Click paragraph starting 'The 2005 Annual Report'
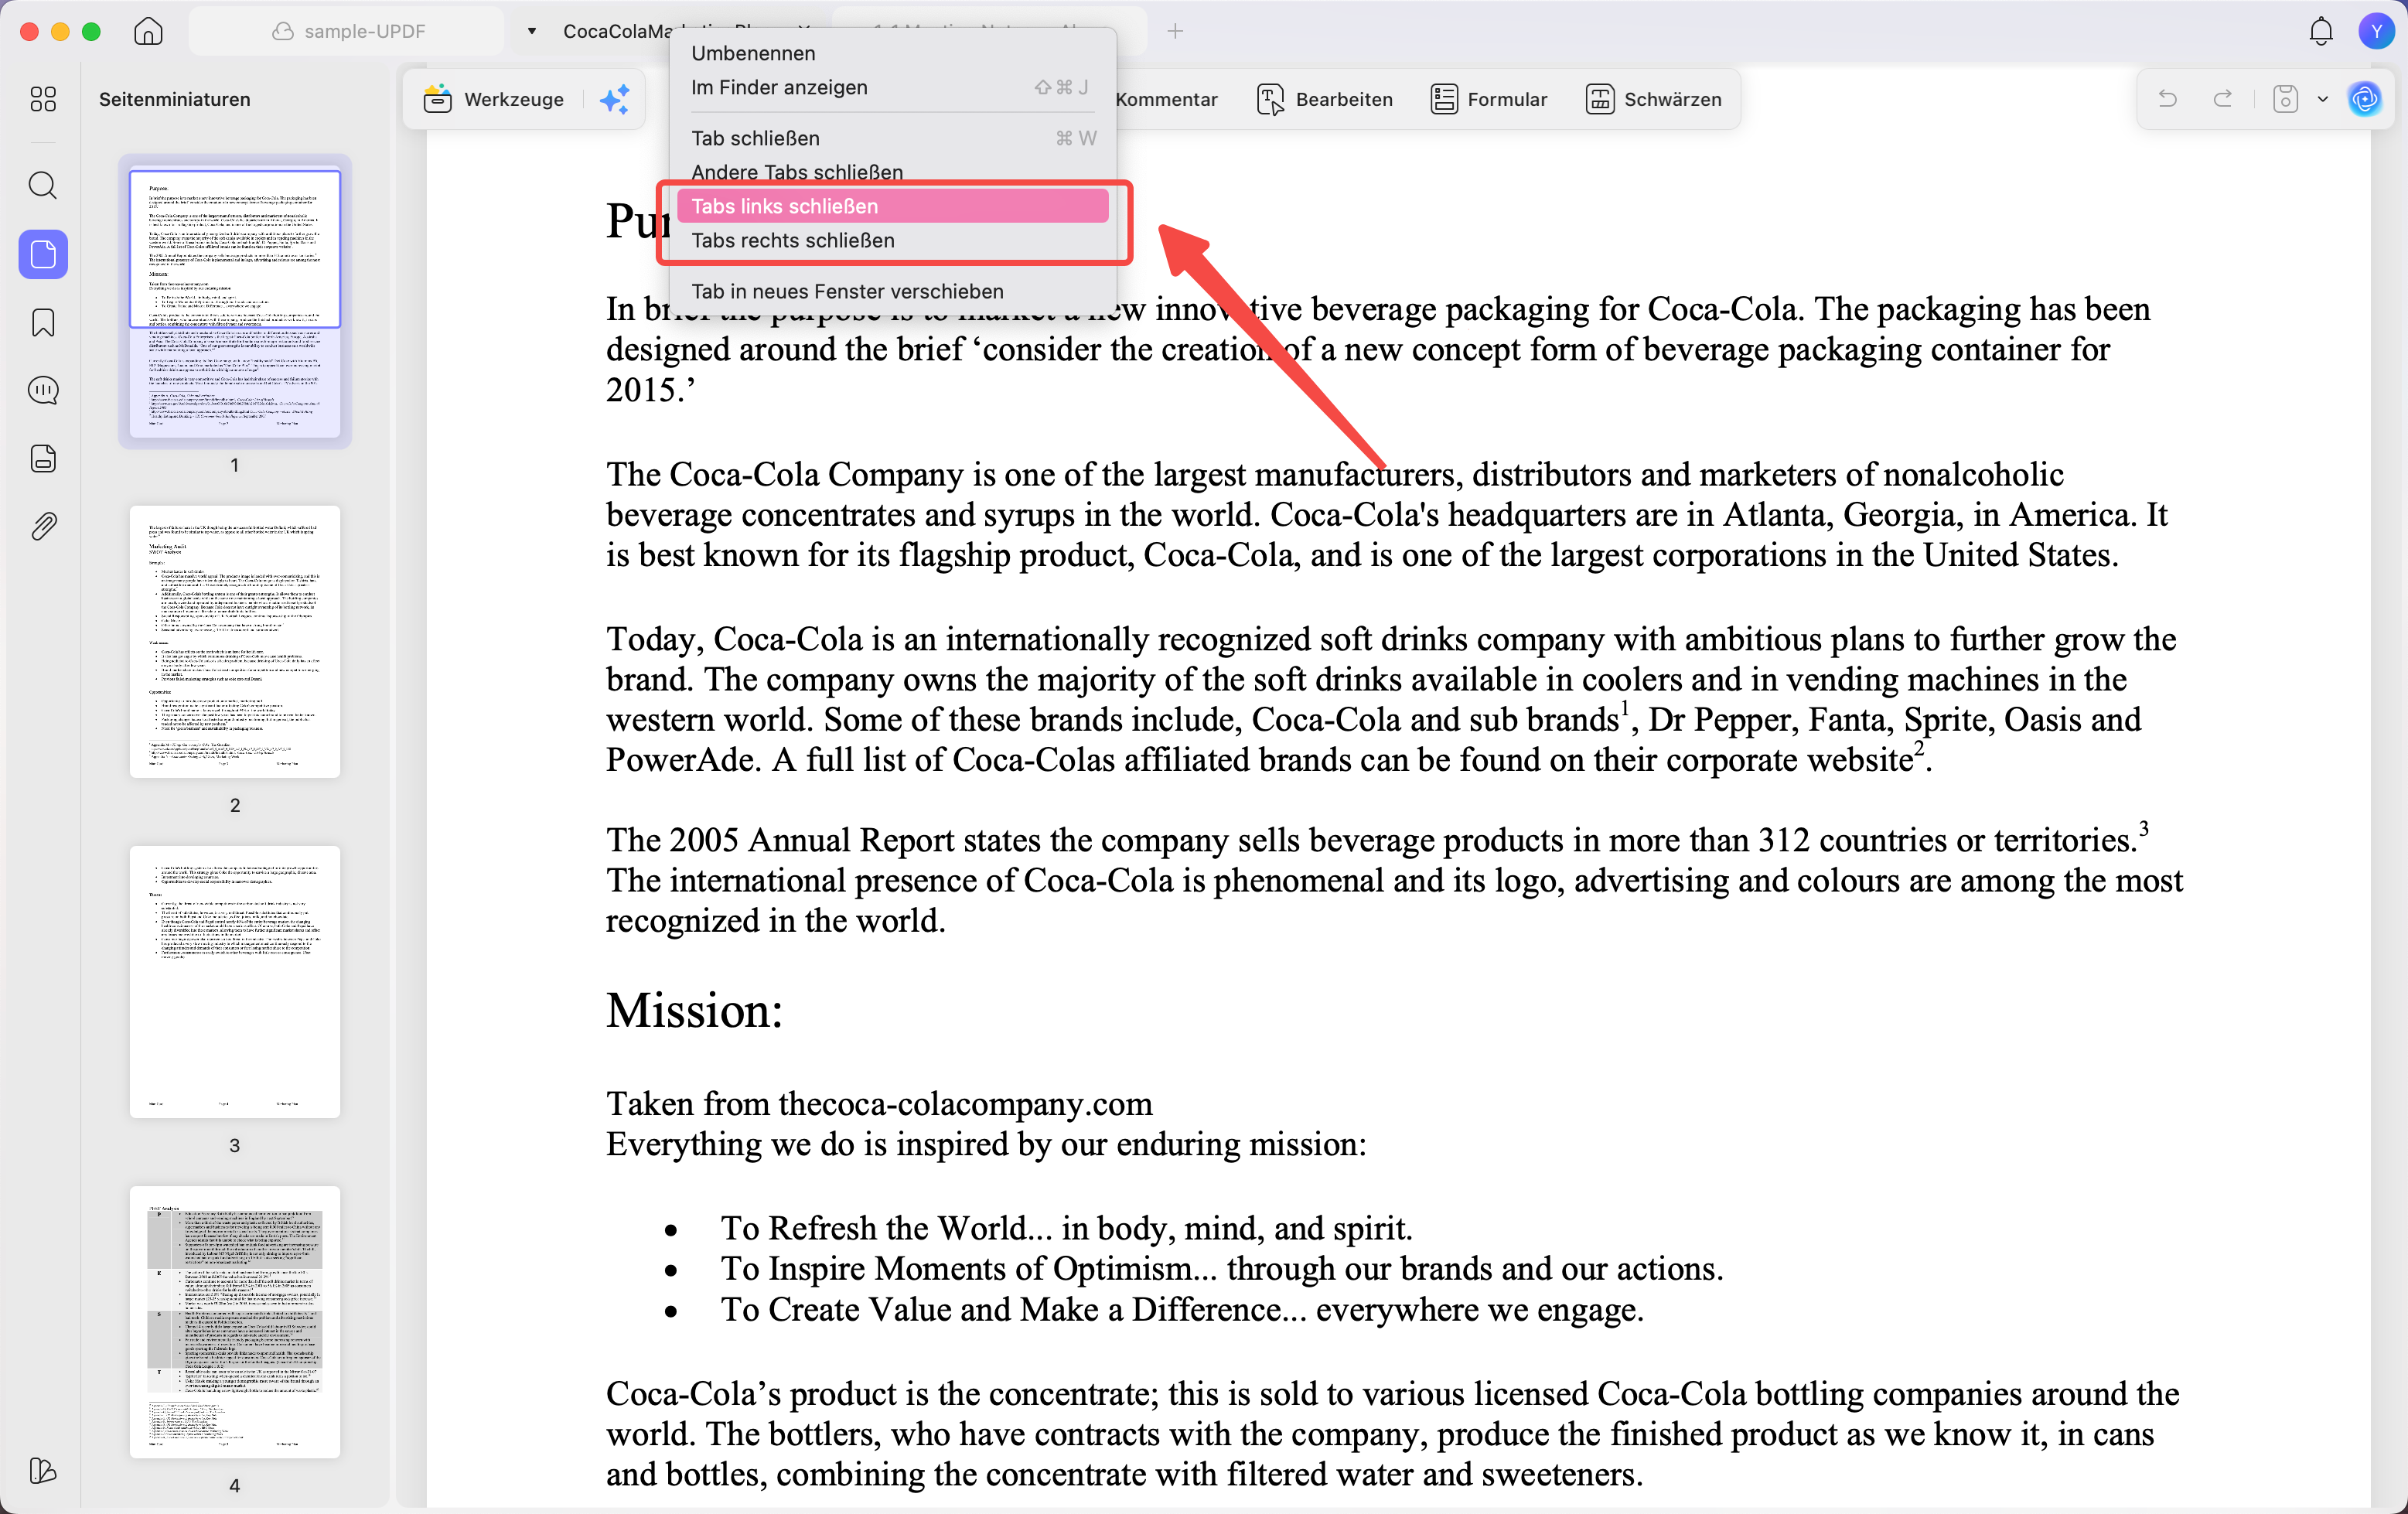 pyautogui.click(x=1394, y=880)
